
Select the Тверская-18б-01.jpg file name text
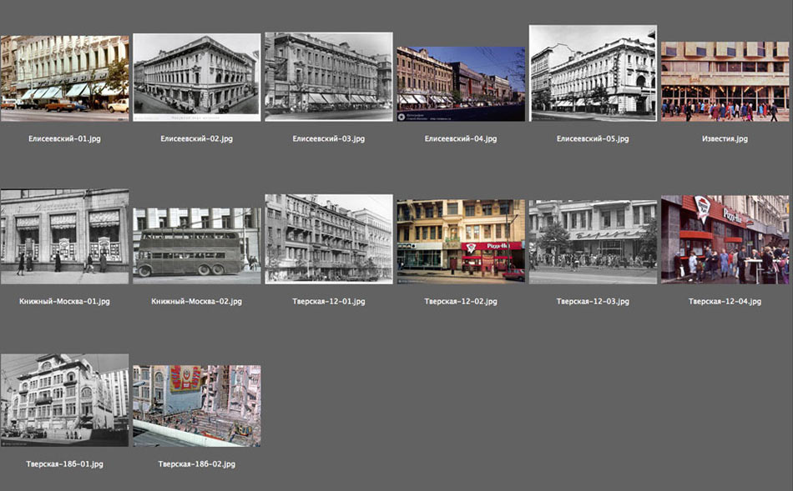(64, 463)
